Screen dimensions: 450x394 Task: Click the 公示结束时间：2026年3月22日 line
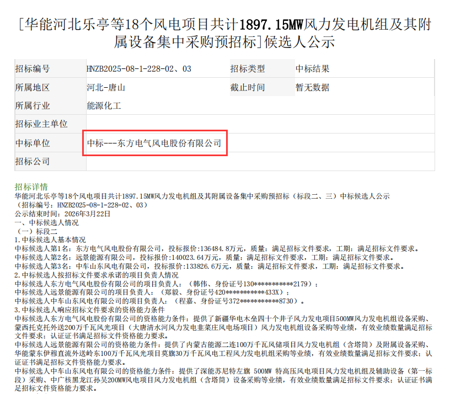pyautogui.click(x=62, y=214)
